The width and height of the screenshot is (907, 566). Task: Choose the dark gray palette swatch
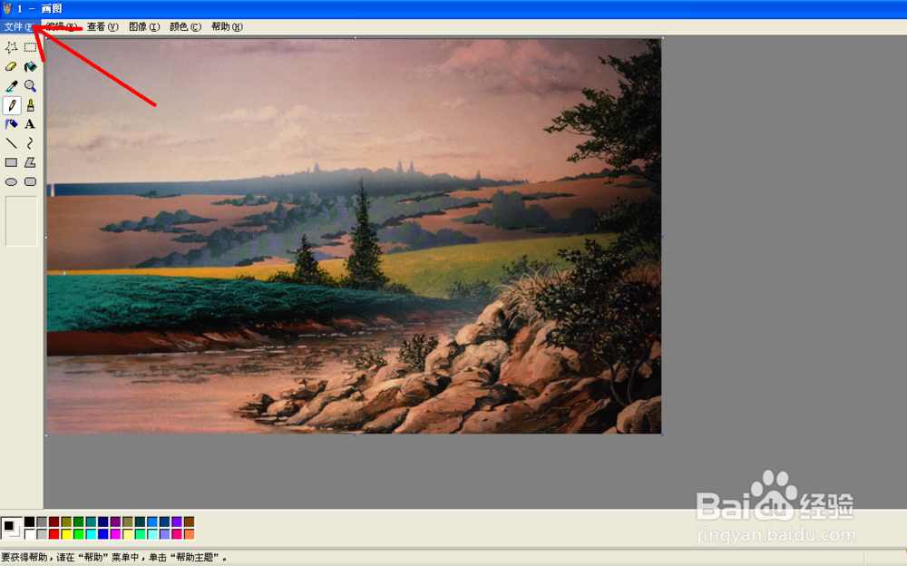[42, 522]
